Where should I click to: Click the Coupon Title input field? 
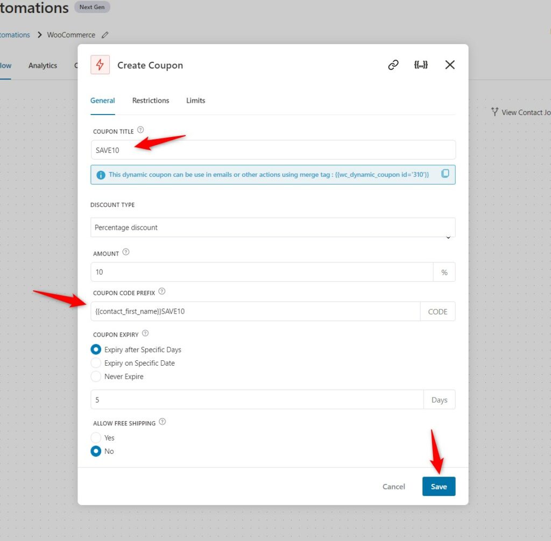point(273,150)
